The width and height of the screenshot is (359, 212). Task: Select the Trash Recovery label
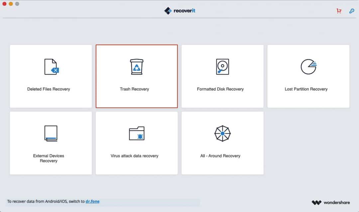[x=134, y=89]
